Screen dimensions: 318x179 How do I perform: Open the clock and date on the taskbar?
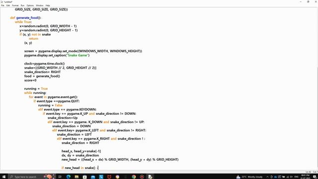(305, 177)
